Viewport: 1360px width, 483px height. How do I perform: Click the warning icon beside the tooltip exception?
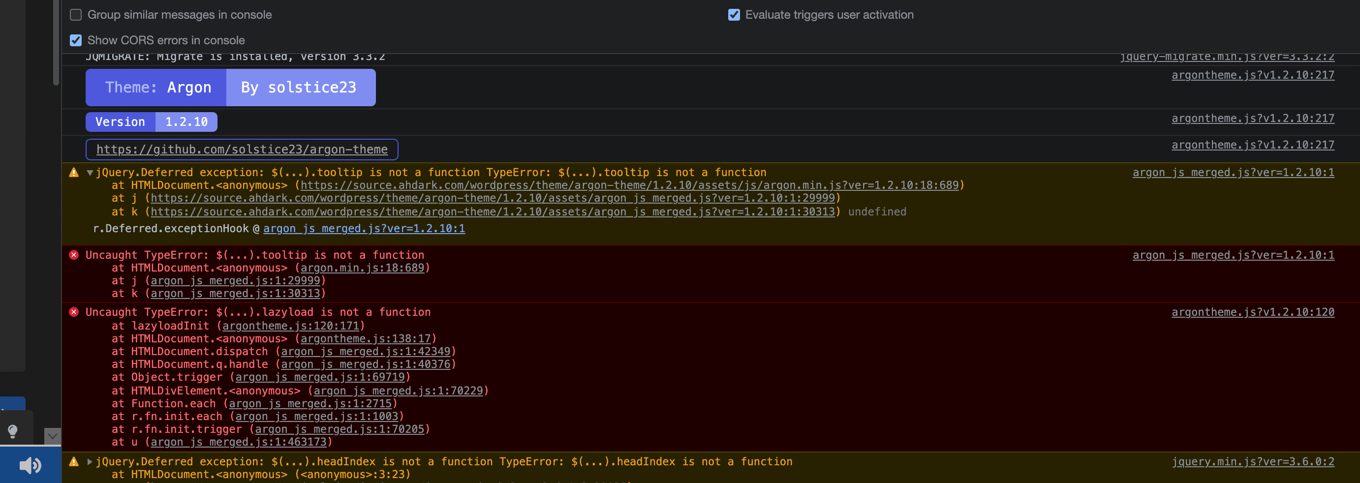pyautogui.click(x=73, y=172)
